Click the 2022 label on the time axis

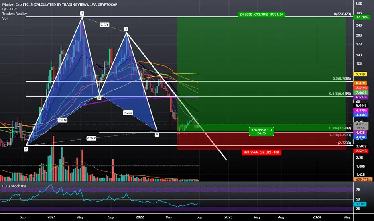(140, 217)
